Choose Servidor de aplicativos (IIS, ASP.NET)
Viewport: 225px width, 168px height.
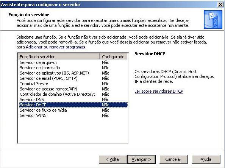tap(73, 73)
